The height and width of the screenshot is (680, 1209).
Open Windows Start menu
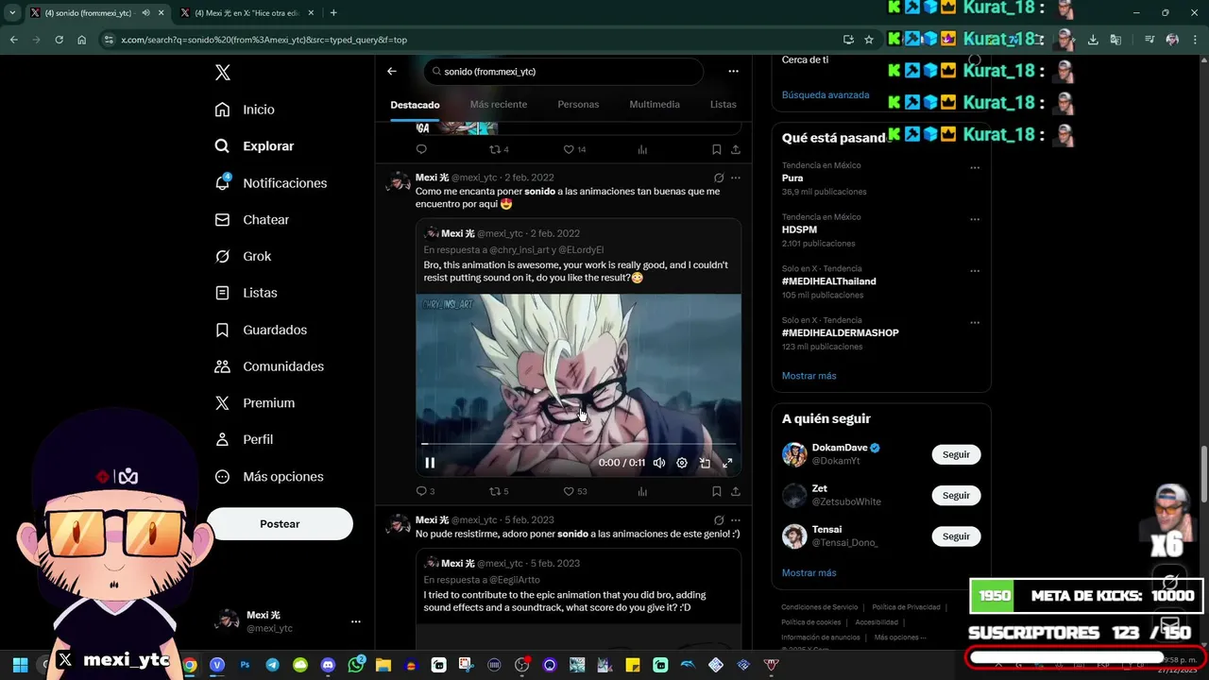[x=20, y=665]
